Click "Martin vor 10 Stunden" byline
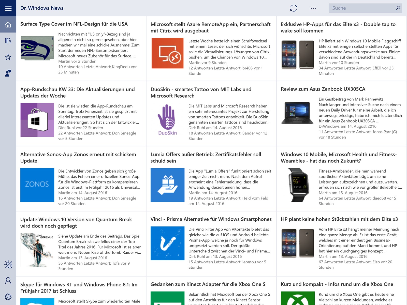407x305 pixels. point(339,63)
